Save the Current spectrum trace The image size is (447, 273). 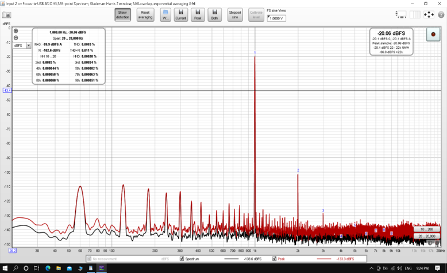point(181,15)
